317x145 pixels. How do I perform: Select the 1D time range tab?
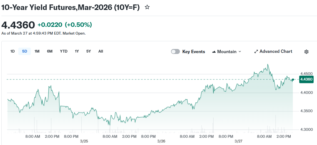click(12, 51)
